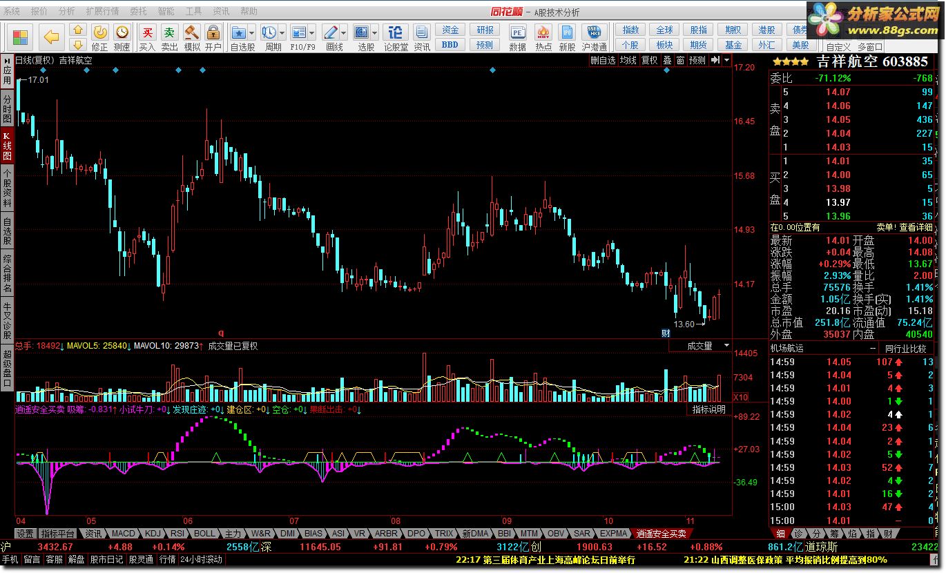Toggle the 删自选 watchlist removal

(x=603, y=60)
